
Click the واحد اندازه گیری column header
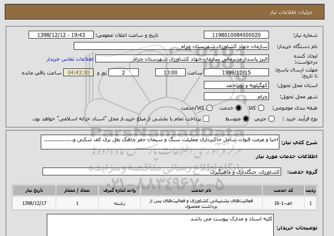tap(119, 190)
